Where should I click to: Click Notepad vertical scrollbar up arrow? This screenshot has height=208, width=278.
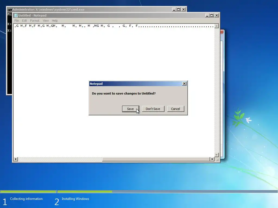coord(216,26)
